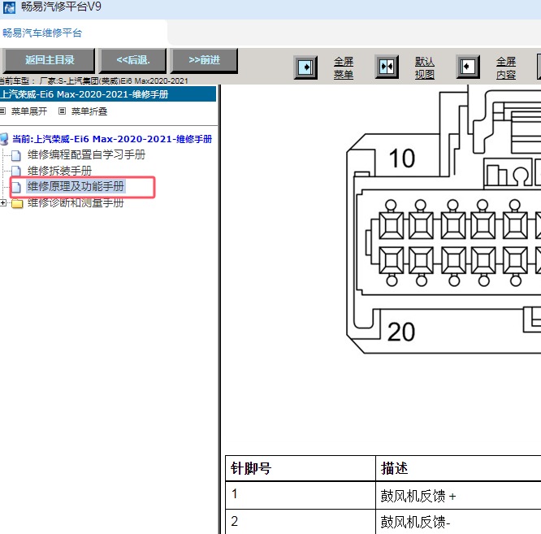This screenshot has height=534, width=541.
Task: Click the blue header 上汽荣威-Ei6 Max-2020-2021-维修手册
Action: [108, 94]
